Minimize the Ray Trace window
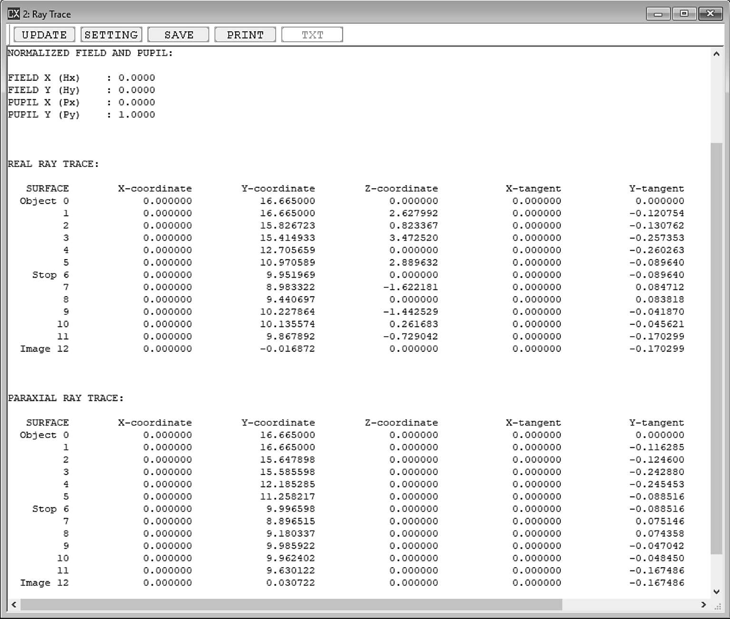 click(658, 14)
